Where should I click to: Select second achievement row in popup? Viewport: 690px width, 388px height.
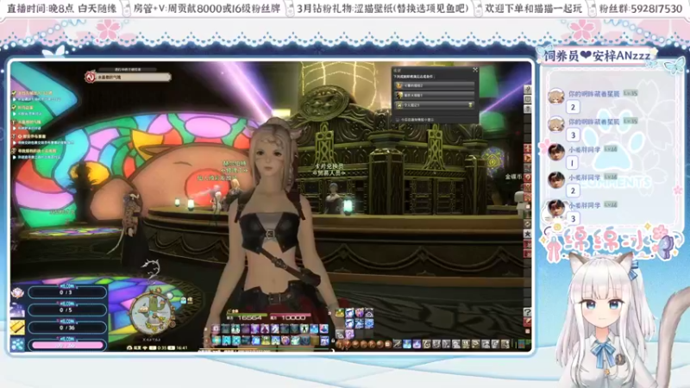tap(435, 95)
